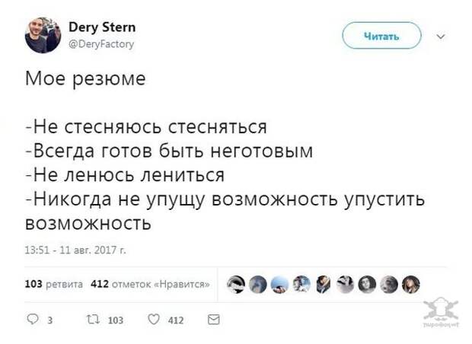Screen dimensions: 472x344
Task: Click the second liker avatar
Action: tap(258, 285)
